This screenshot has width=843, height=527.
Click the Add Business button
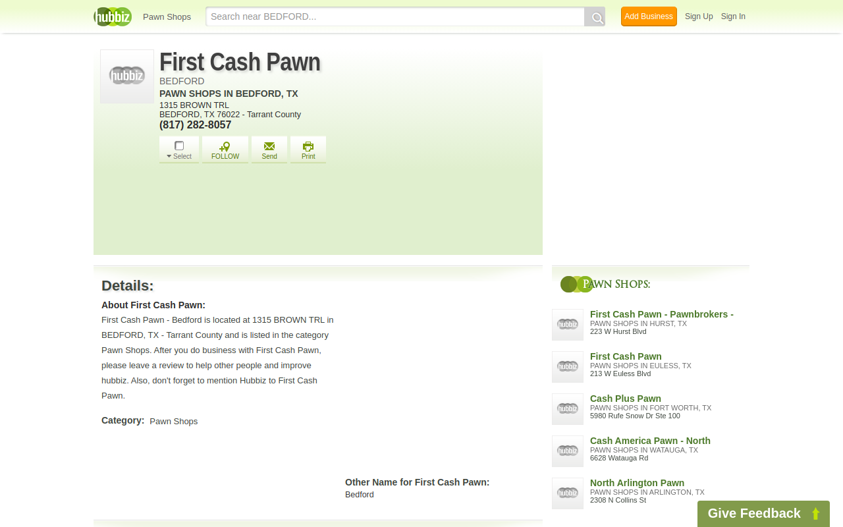click(649, 16)
